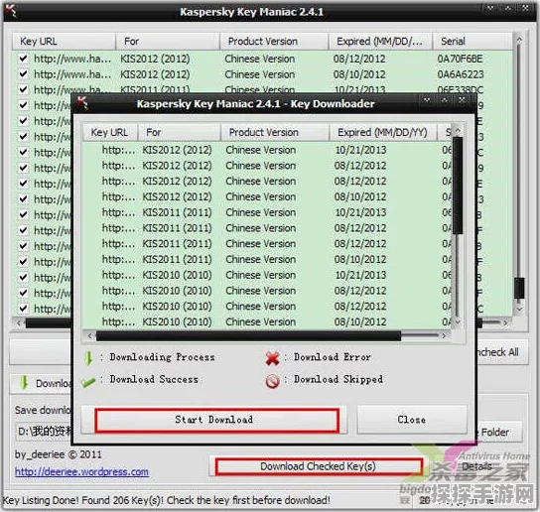540x512 pixels.
Task: Click right scroll arrow in Key Downloader list
Action: tap(444, 335)
